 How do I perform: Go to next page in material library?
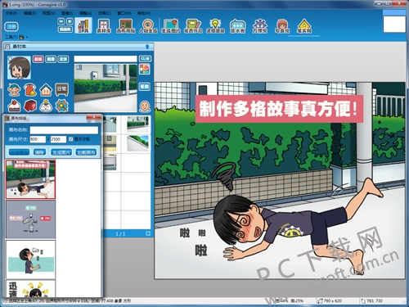point(148,233)
